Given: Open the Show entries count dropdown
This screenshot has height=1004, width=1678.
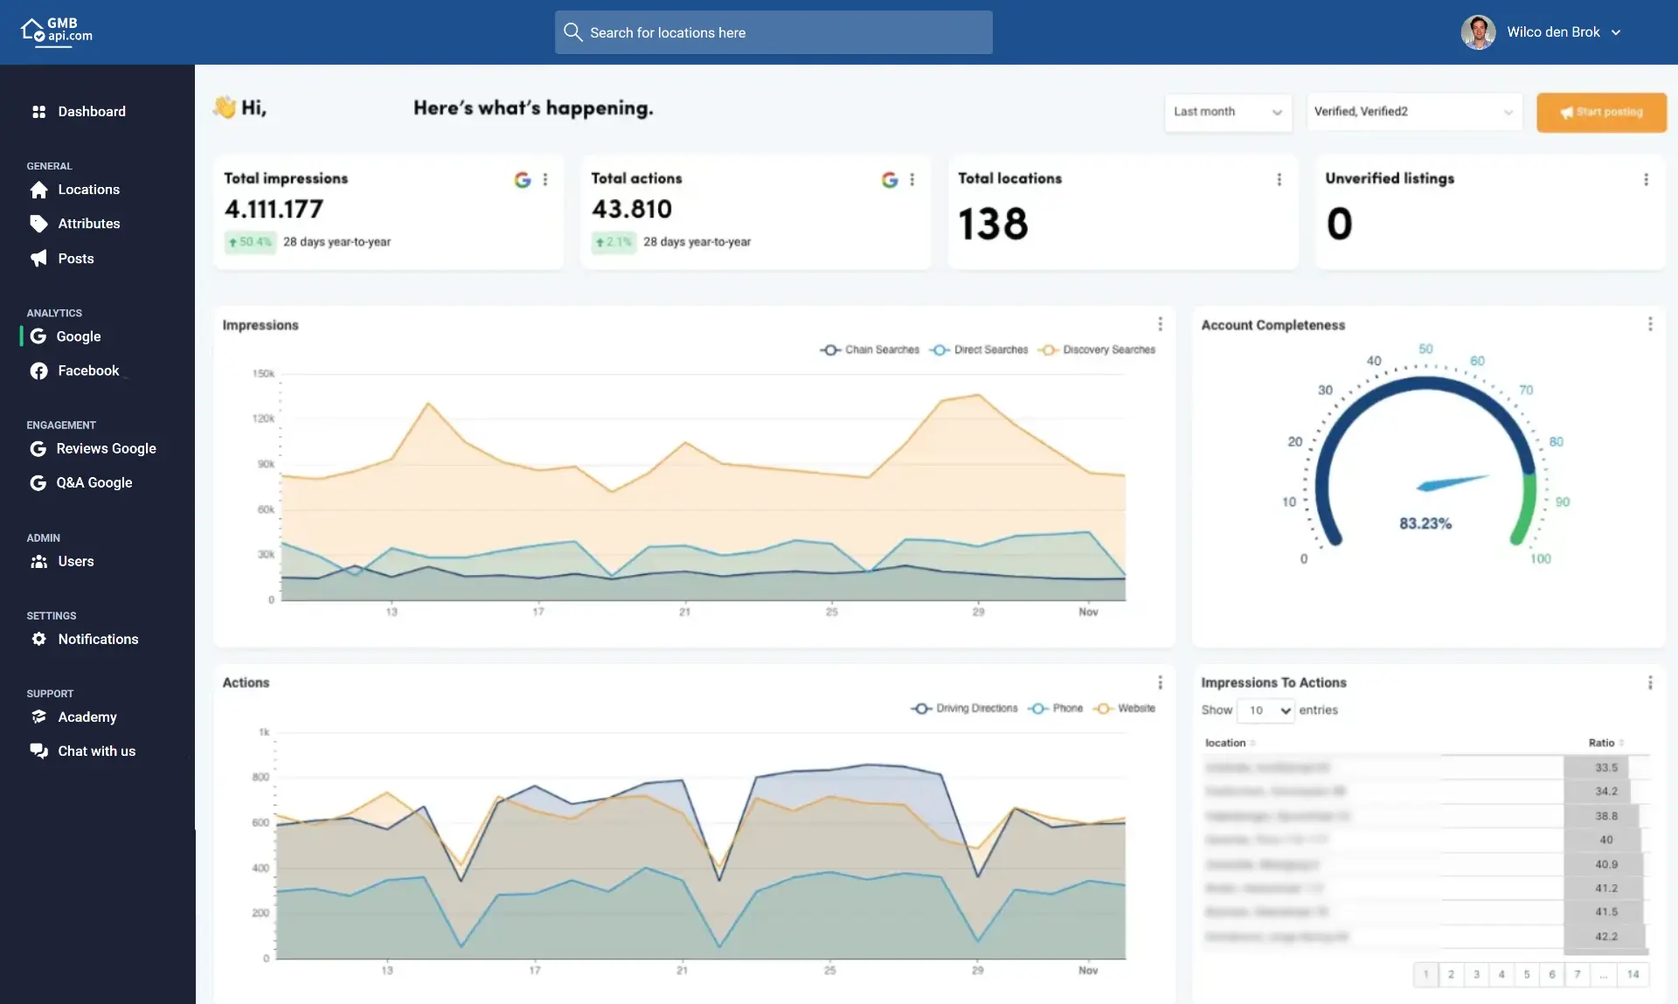Looking at the screenshot, I should [x=1265, y=710].
